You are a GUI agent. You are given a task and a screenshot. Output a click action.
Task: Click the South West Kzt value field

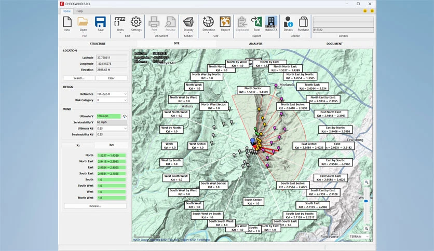(111, 186)
